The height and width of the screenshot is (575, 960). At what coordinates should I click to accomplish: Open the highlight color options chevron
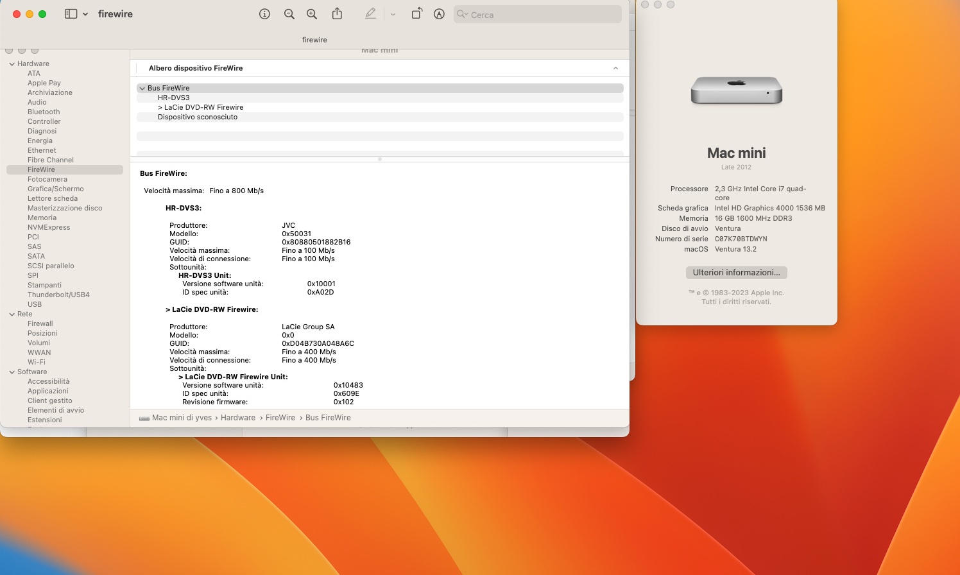pyautogui.click(x=393, y=14)
